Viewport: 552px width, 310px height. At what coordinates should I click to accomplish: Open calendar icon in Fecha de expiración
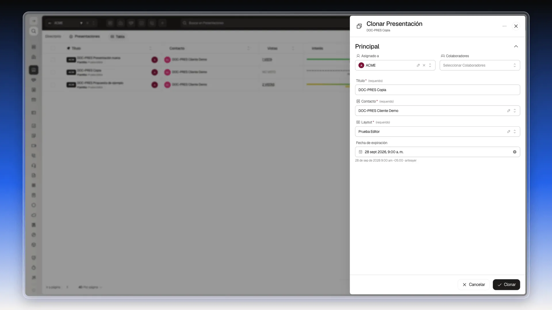point(360,152)
